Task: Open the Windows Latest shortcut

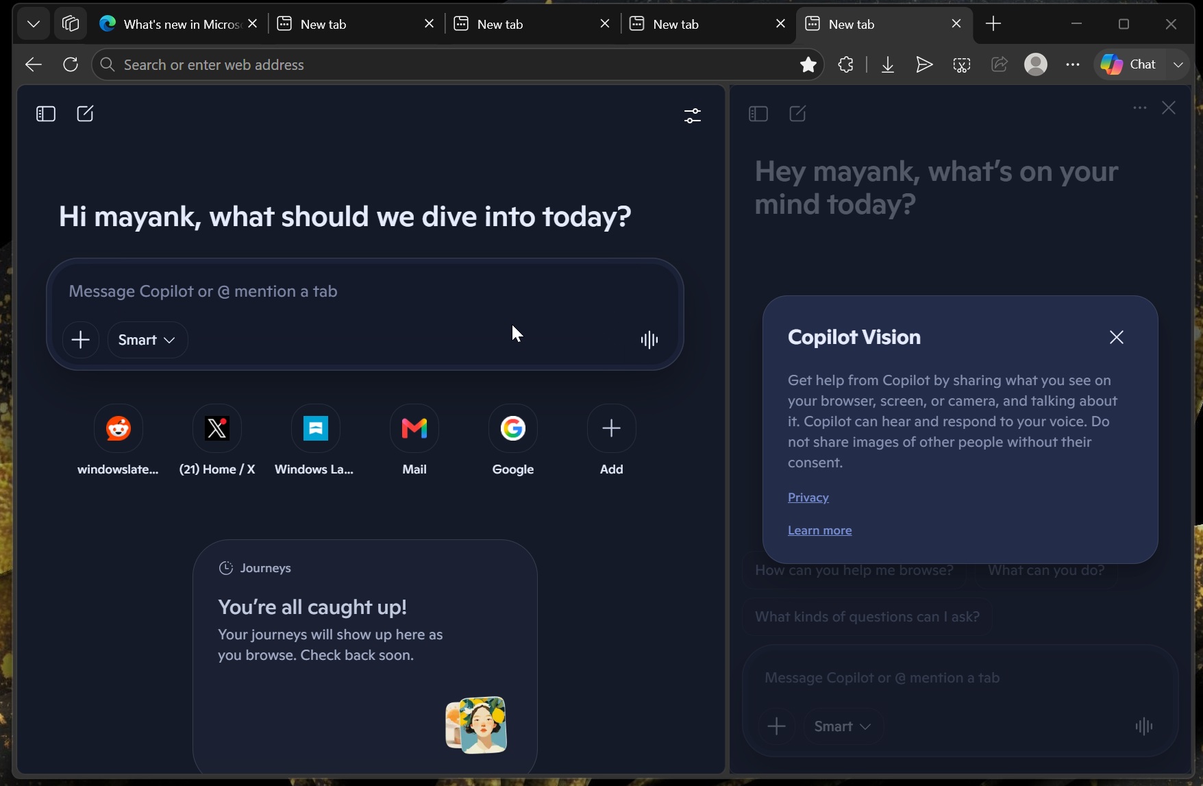Action: click(315, 441)
